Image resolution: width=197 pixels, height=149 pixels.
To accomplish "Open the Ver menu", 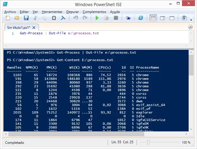I will coord(35,12).
